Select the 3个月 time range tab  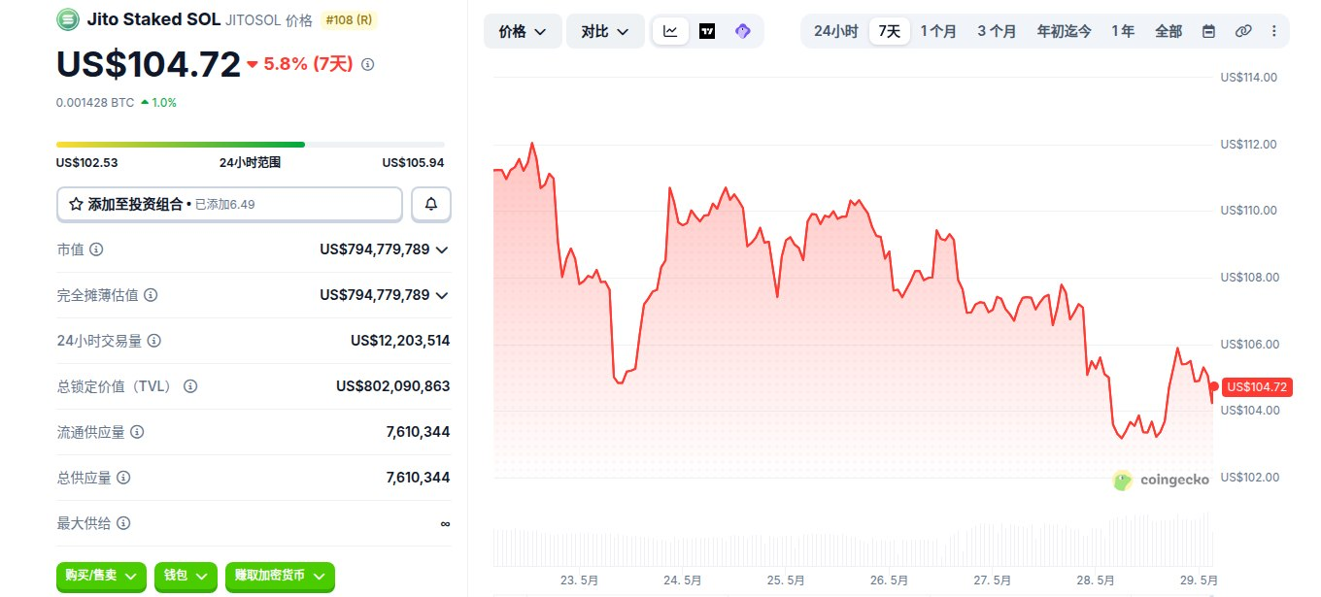(x=997, y=31)
